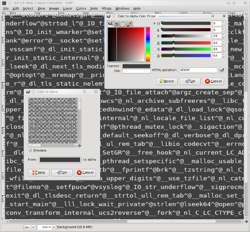Increase the V value with the spinner arrow

pyautogui.click(x=224, y=35)
